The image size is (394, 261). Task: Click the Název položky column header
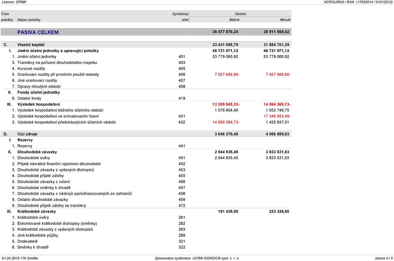[29, 20]
